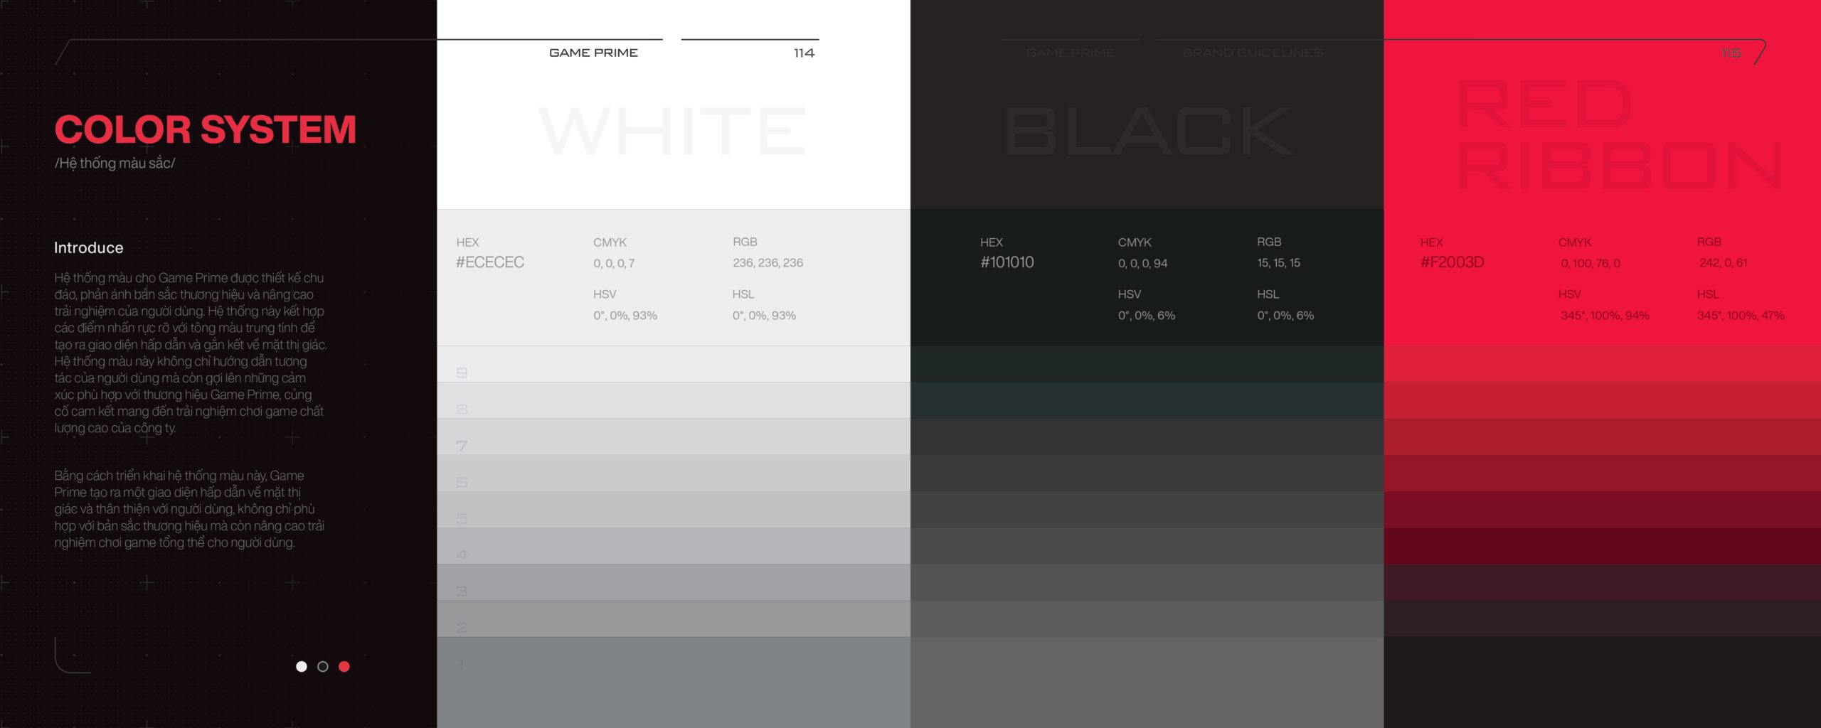Select white shade swatch numbered 2
Viewport: 1821px width, 728px height.
point(674,619)
